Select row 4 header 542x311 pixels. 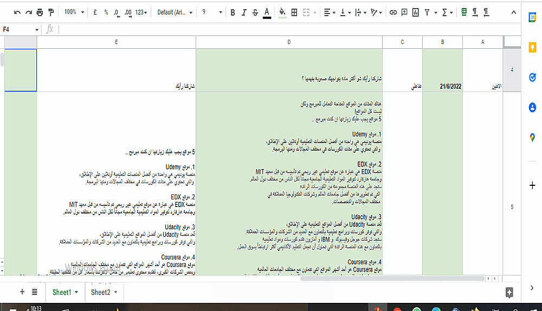[x=512, y=70]
